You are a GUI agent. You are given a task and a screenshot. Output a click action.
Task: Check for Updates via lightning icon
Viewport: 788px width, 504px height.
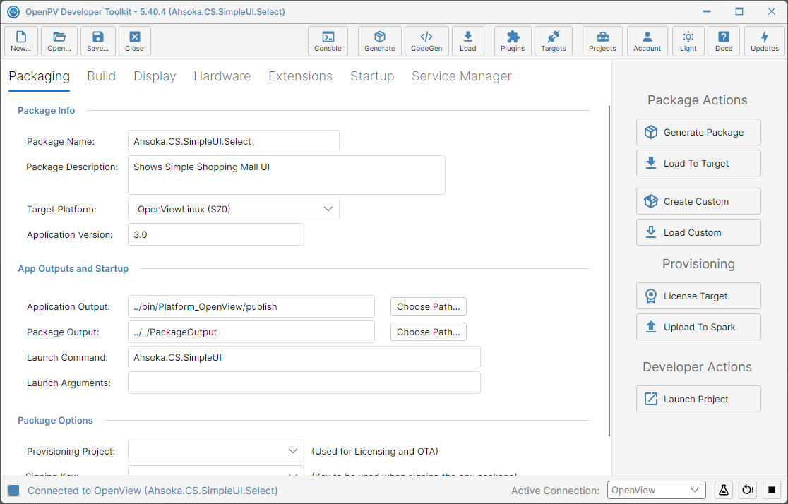tap(765, 41)
